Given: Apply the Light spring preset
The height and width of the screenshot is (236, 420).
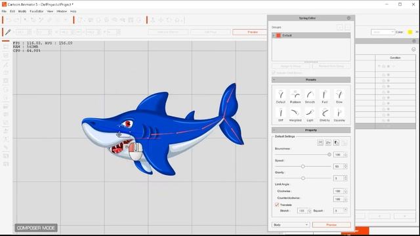Looking at the screenshot, I should tap(310, 115).
